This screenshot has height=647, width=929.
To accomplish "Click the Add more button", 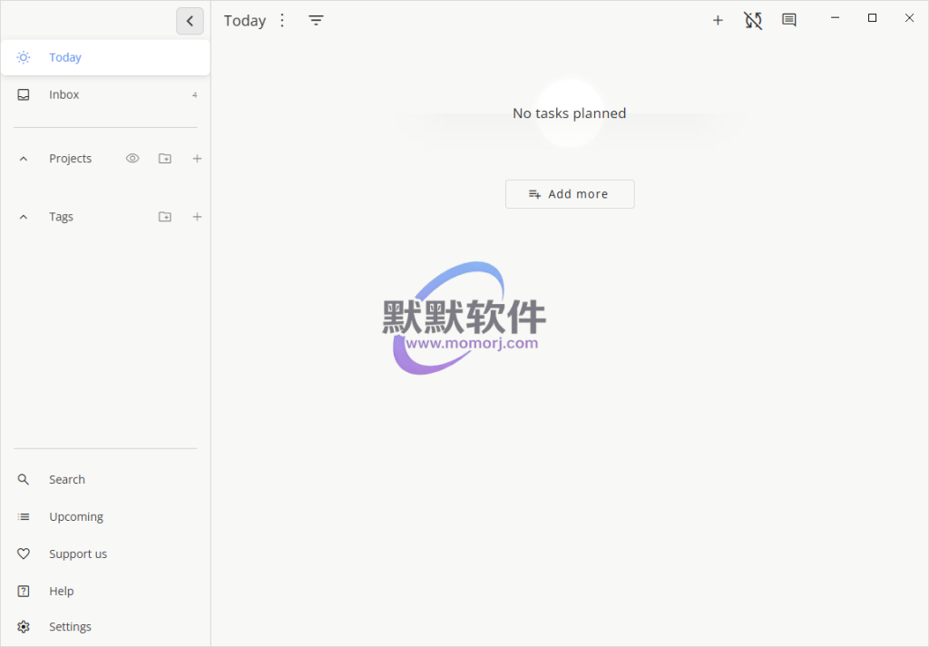I will [x=570, y=194].
